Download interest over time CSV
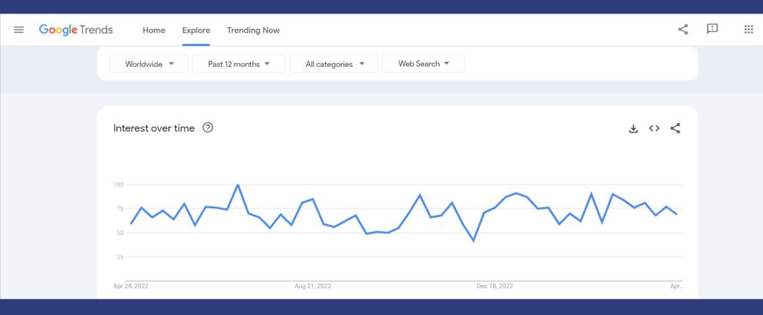Viewport: 763px width, 315px height. click(633, 128)
